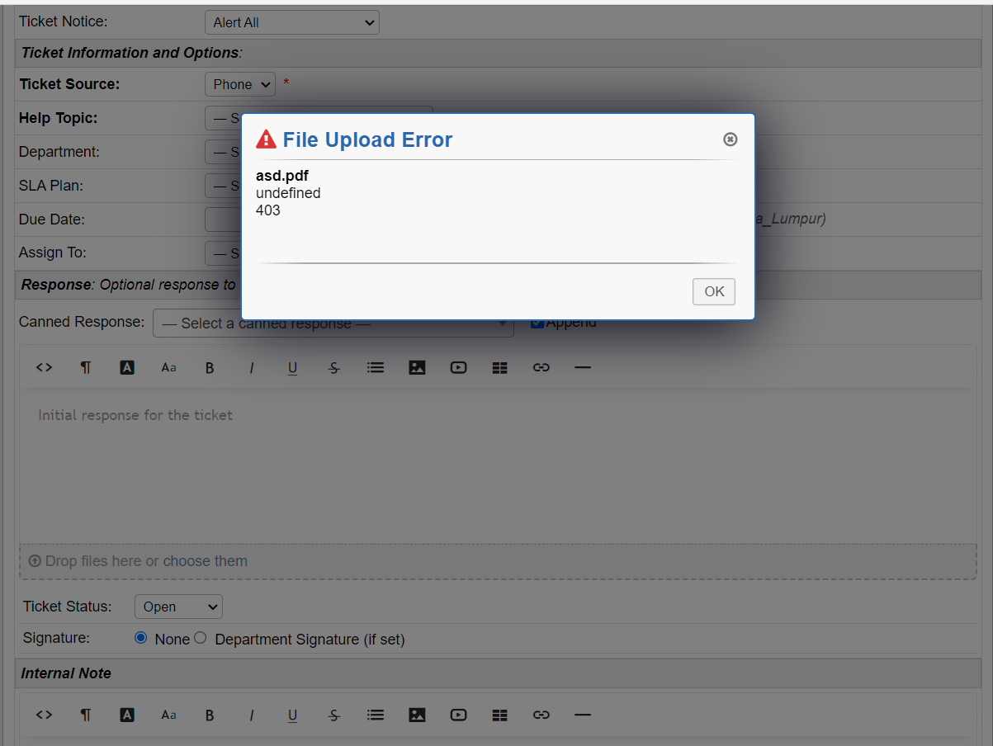The height and width of the screenshot is (746, 993).
Task: Open the Canned Response dropdown
Action: point(333,323)
